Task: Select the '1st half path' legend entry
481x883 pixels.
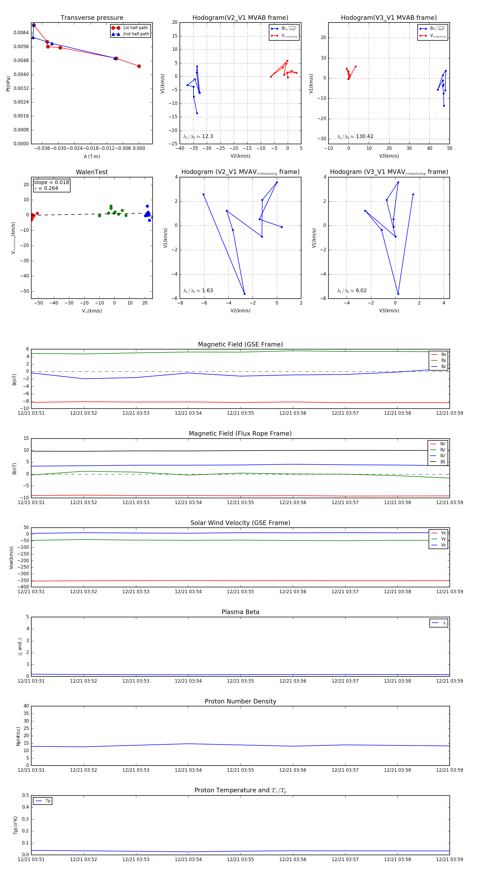Action: pos(130,28)
